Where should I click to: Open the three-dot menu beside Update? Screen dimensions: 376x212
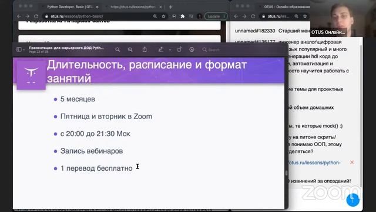click(224, 16)
